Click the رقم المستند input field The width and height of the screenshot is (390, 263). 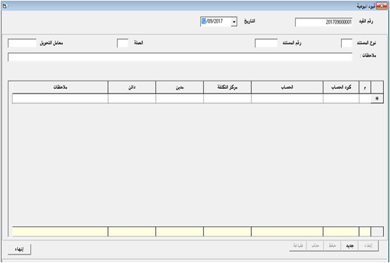click(x=266, y=44)
